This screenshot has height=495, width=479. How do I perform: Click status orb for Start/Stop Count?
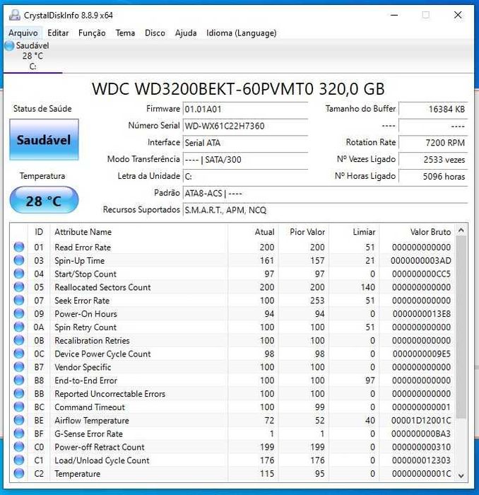[x=19, y=274]
